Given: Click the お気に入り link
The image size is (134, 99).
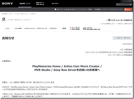Looking at the screenshot, I should click(x=60, y=9).
